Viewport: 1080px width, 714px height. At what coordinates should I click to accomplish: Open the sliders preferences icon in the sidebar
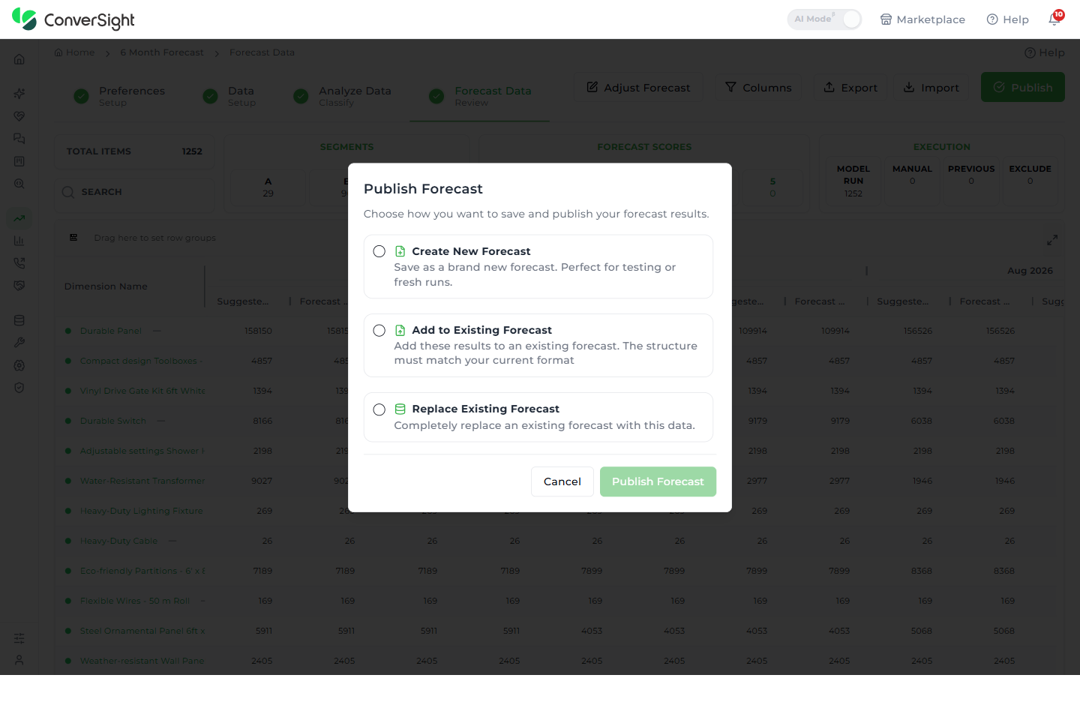pos(19,638)
